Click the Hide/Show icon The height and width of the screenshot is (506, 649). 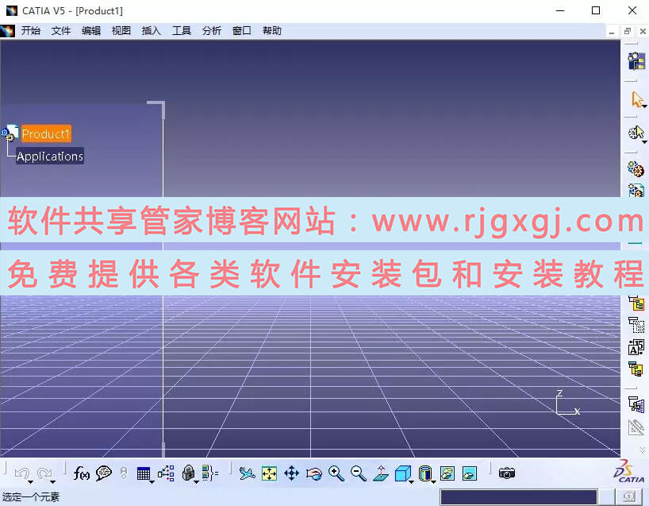[x=447, y=473]
